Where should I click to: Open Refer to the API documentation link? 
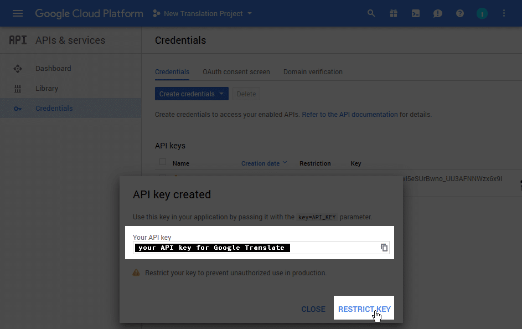click(x=349, y=115)
